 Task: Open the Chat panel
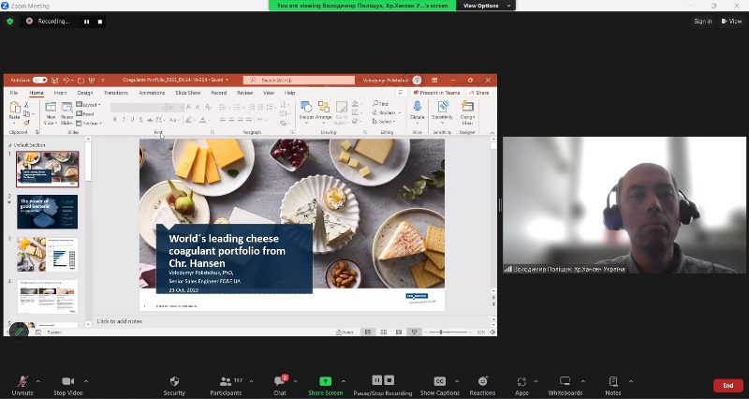point(279,384)
